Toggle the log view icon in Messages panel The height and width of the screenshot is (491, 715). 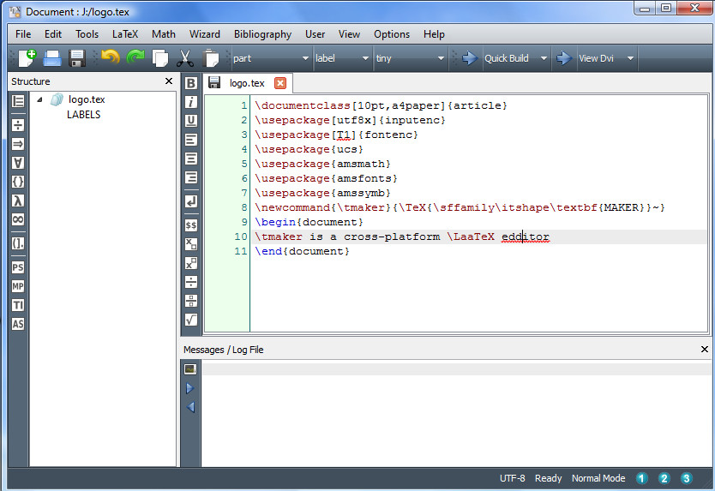190,368
